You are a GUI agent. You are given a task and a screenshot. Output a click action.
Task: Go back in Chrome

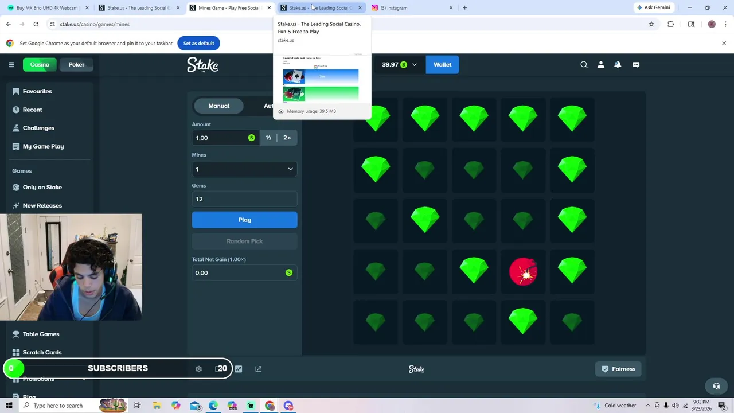pyautogui.click(x=8, y=24)
